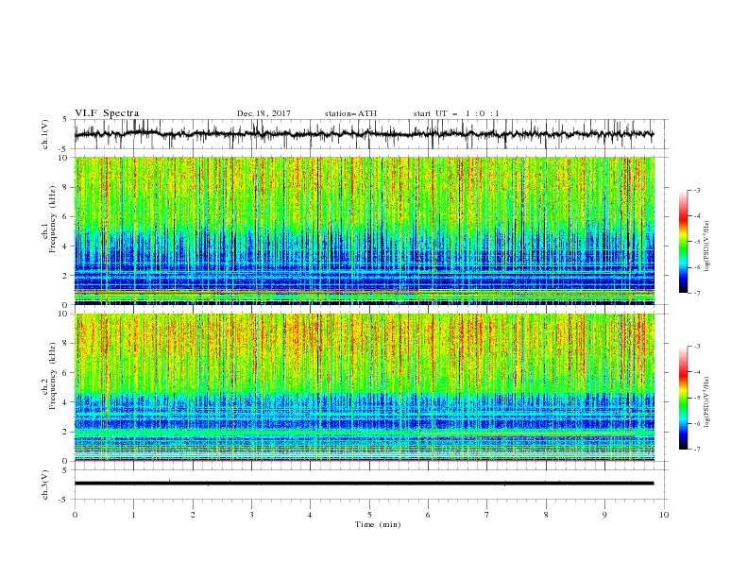
Task: Click time axis tick label 1
Action: tap(133, 515)
